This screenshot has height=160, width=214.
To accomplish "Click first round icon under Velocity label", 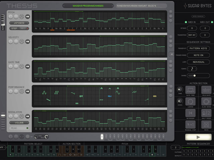I will tap(10, 42).
